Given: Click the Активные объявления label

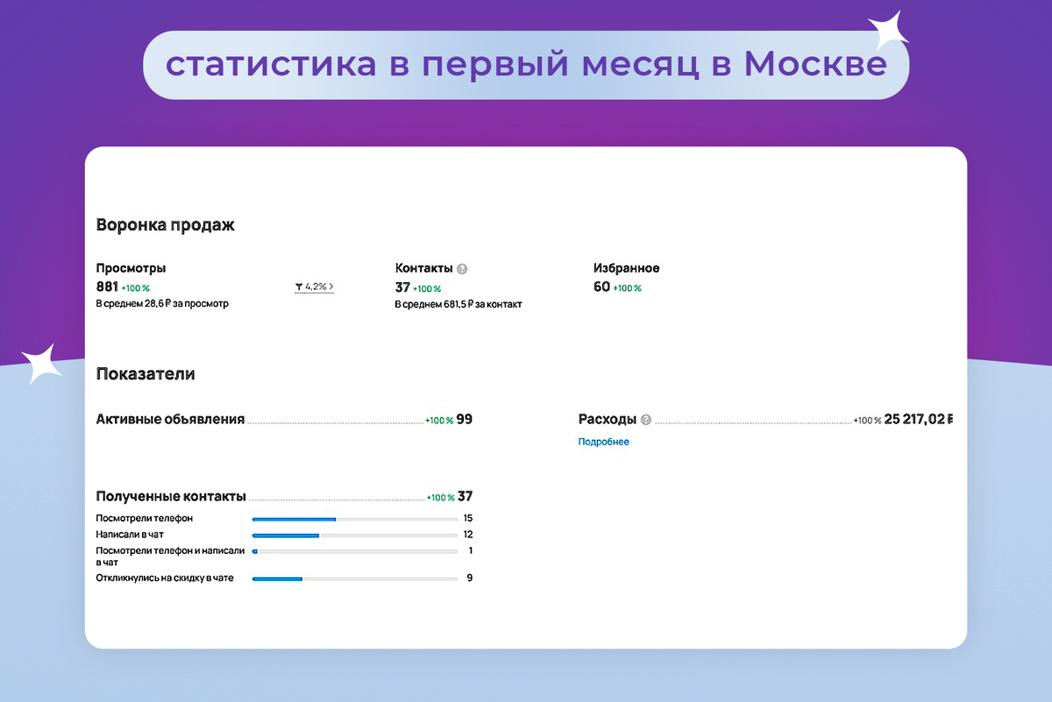Looking at the screenshot, I should [170, 419].
